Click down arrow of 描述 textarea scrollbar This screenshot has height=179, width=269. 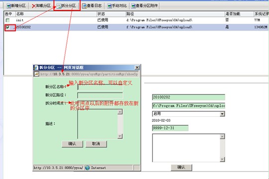120,136
